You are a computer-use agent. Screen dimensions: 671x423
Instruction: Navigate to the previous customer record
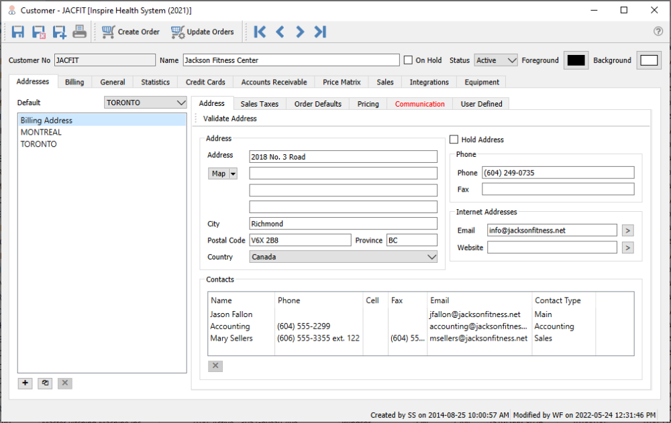point(280,32)
